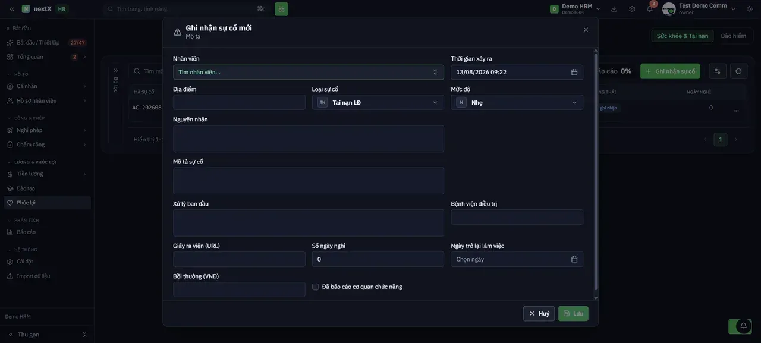The width and height of the screenshot is (761, 343).
Task: Collapse the sidebar with the double-chevron icon
Action: (11, 9)
